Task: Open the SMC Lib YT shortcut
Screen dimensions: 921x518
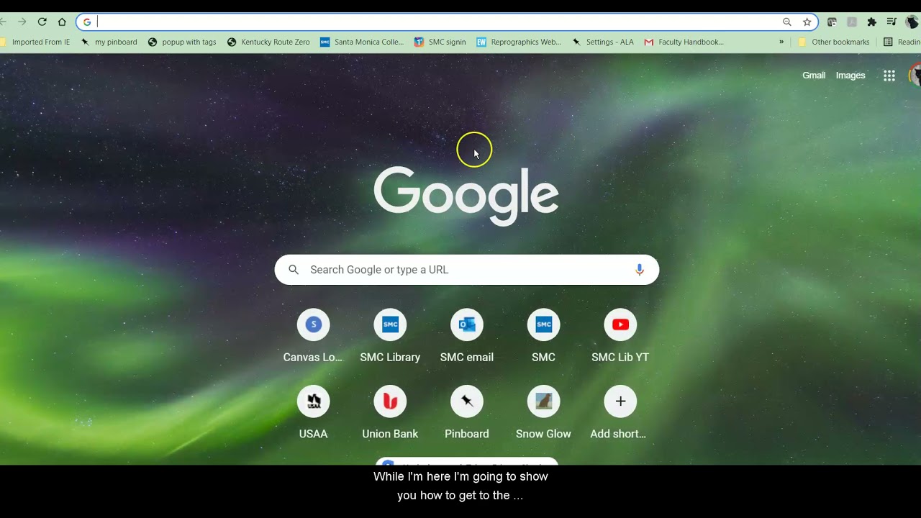Action: [x=620, y=337]
